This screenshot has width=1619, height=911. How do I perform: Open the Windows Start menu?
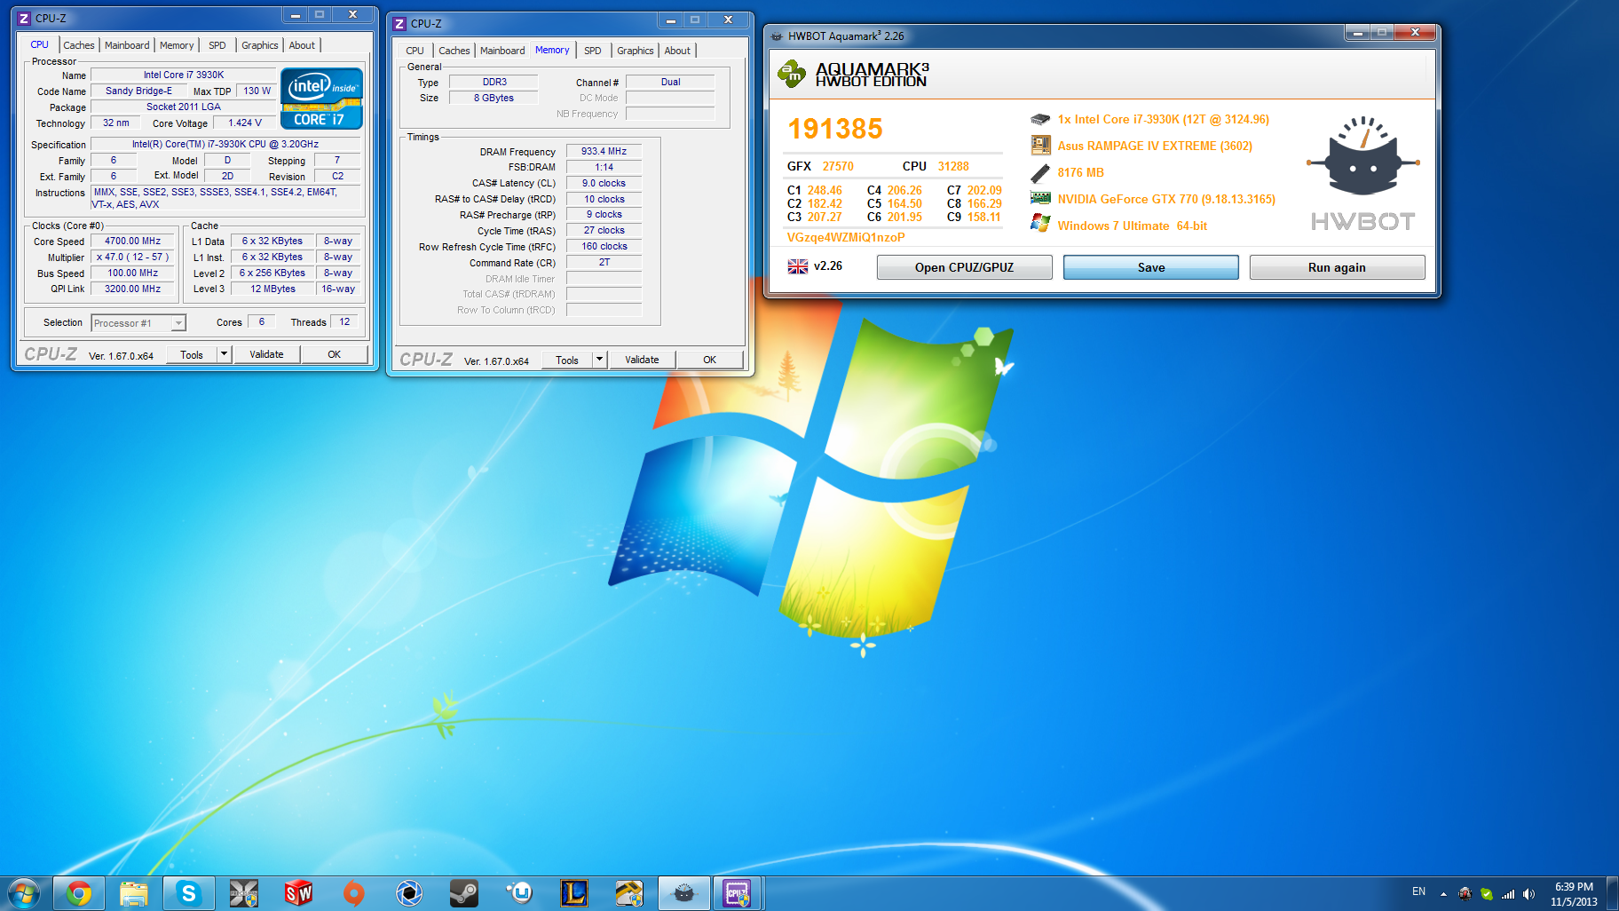[24, 893]
